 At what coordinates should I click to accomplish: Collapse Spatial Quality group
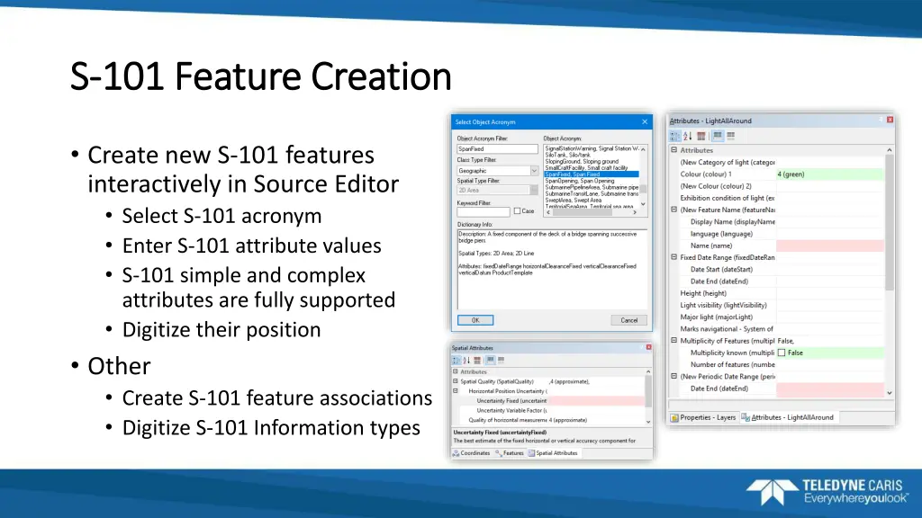click(455, 381)
